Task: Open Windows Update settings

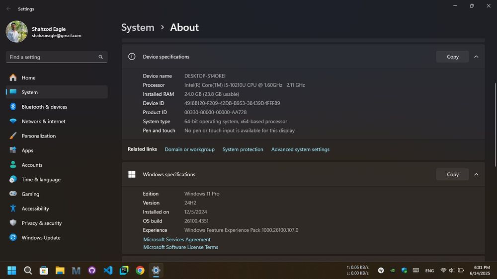Action: pyautogui.click(x=57, y=237)
